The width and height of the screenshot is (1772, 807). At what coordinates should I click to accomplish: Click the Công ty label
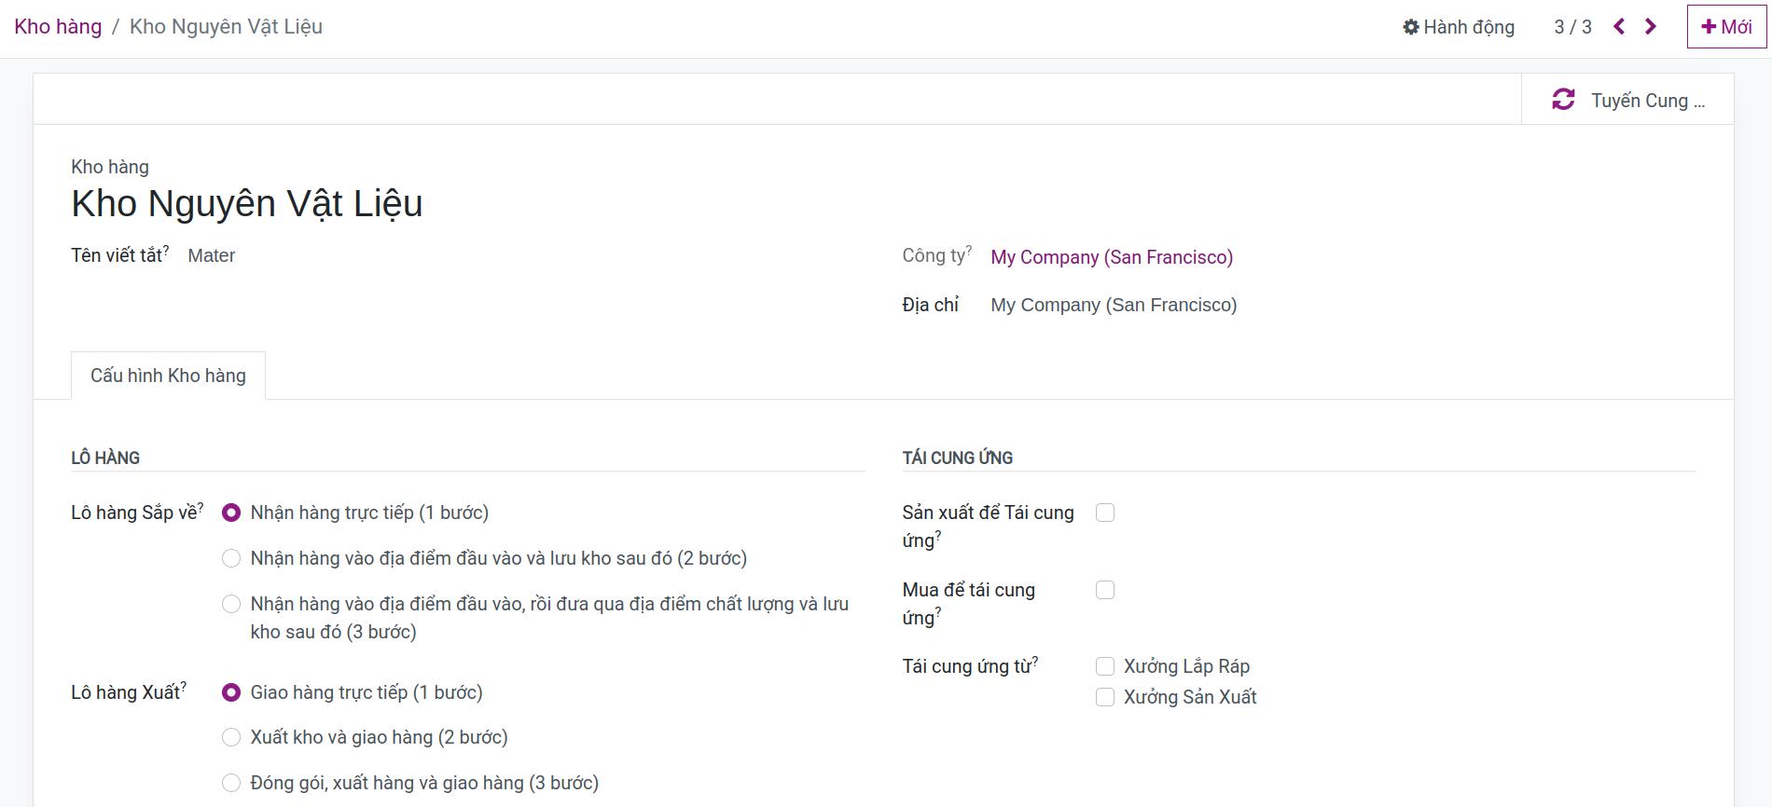coord(936,255)
